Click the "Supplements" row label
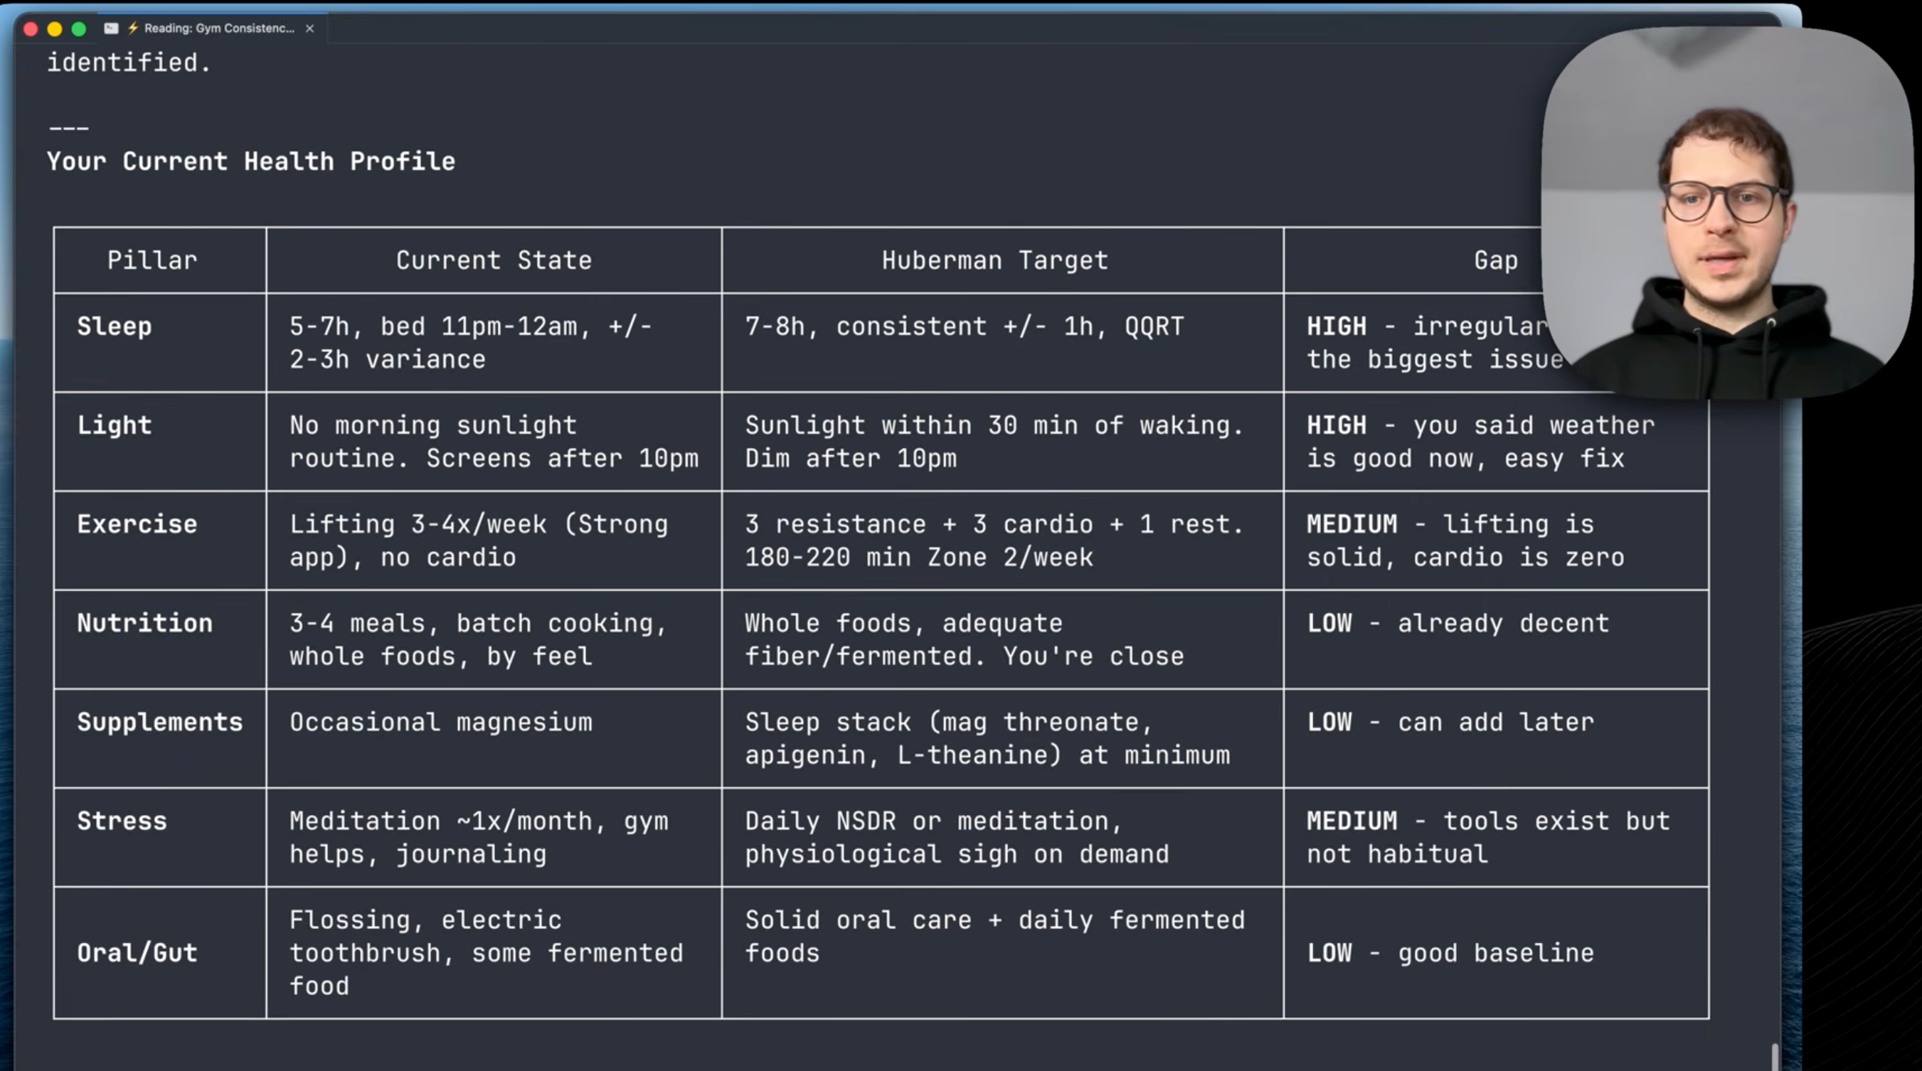Viewport: 1922px width, 1071px height. 159,722
